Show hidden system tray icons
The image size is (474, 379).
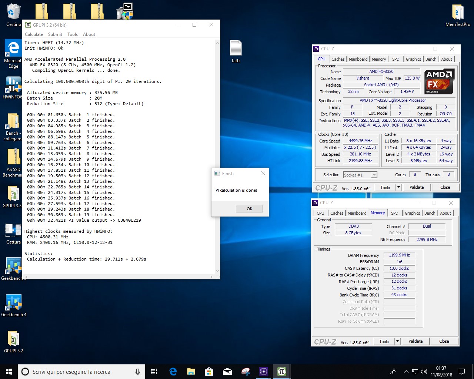pos(406,372)
